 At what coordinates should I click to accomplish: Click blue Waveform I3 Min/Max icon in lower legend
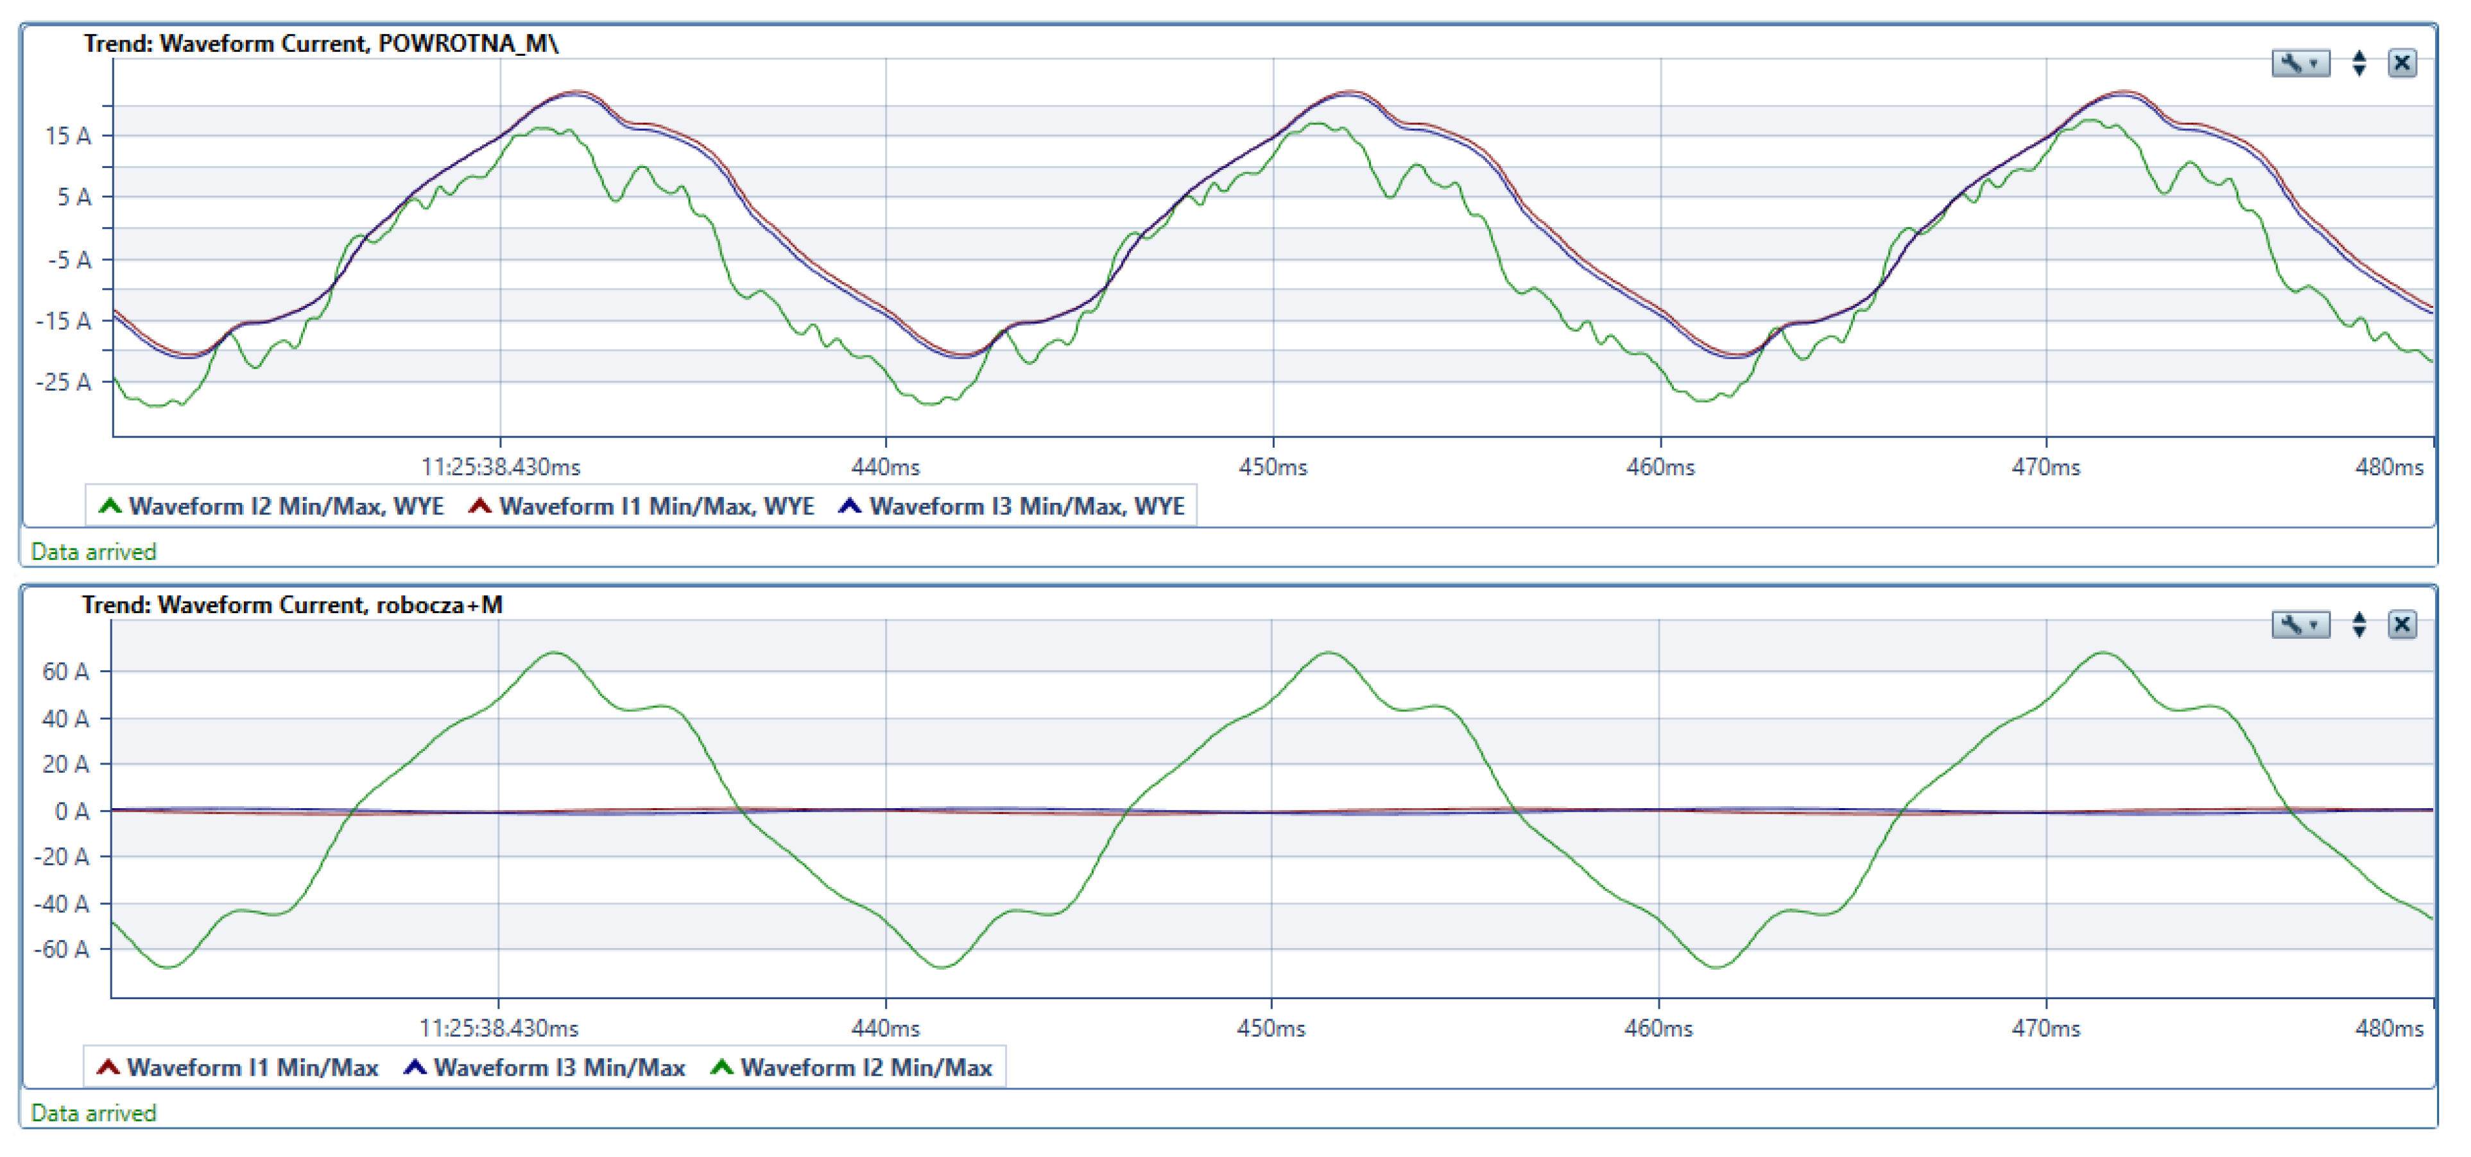click(415, 1068)
